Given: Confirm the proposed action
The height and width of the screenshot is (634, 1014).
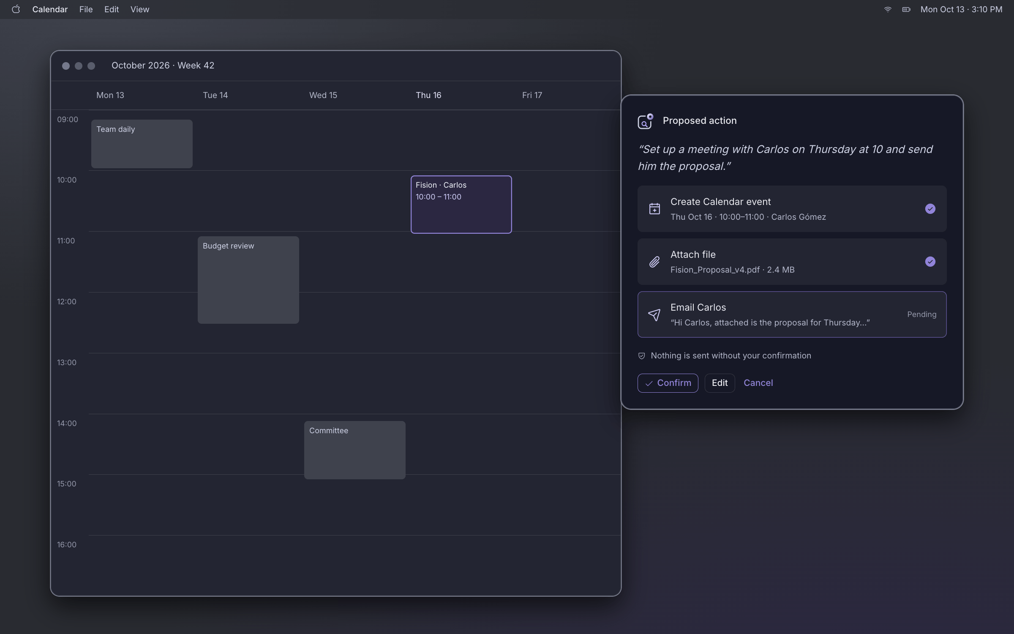Looking at the screenshot, I should click(668, 383).
